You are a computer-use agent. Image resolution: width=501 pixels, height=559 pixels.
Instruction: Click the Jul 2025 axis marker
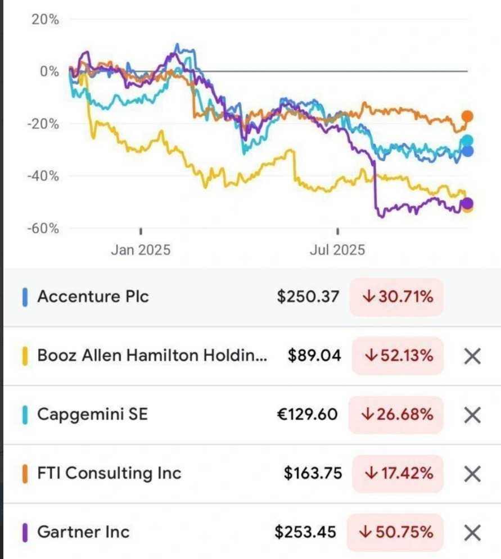tap(337, 249)
